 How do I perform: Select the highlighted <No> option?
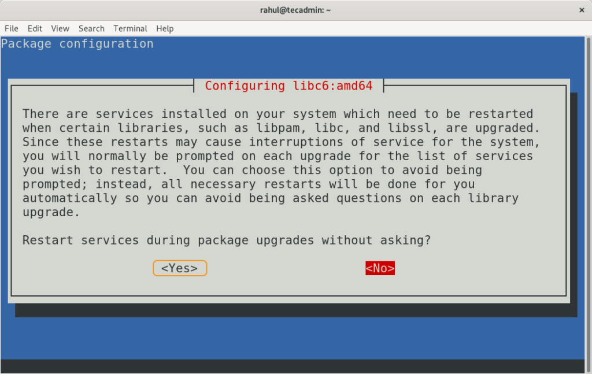(380, 268)
